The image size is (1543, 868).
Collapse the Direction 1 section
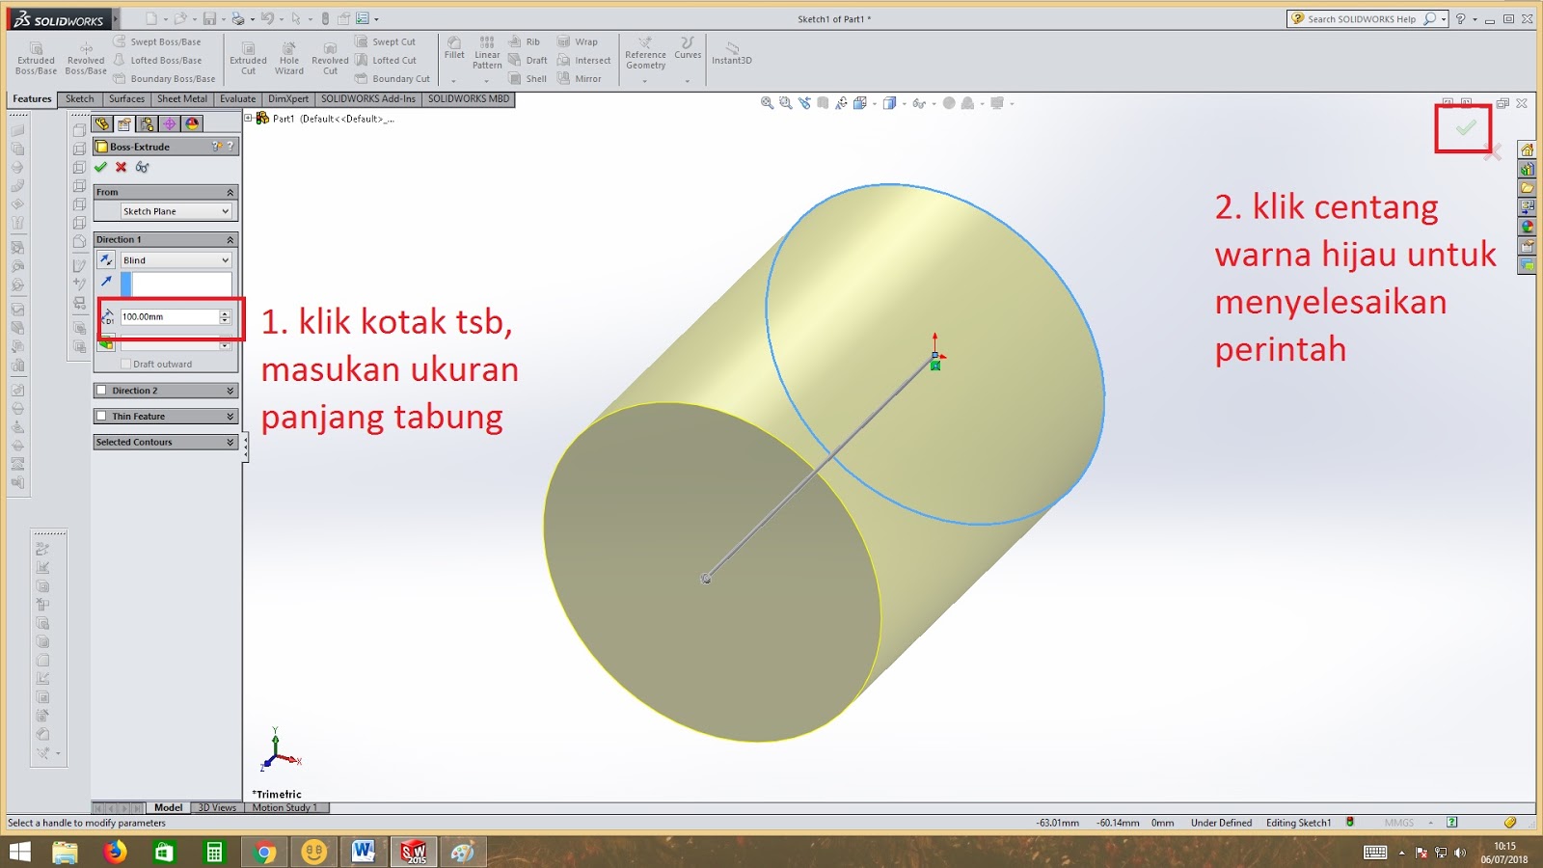(230, 238)
